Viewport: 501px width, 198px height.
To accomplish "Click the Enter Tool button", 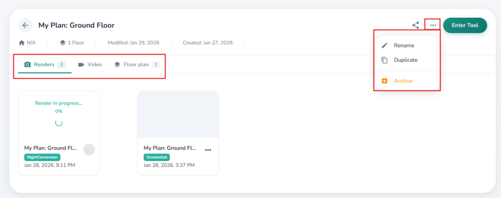I will tap(465, 25).
